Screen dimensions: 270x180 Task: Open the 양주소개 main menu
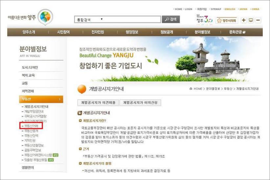click(29, 32)
